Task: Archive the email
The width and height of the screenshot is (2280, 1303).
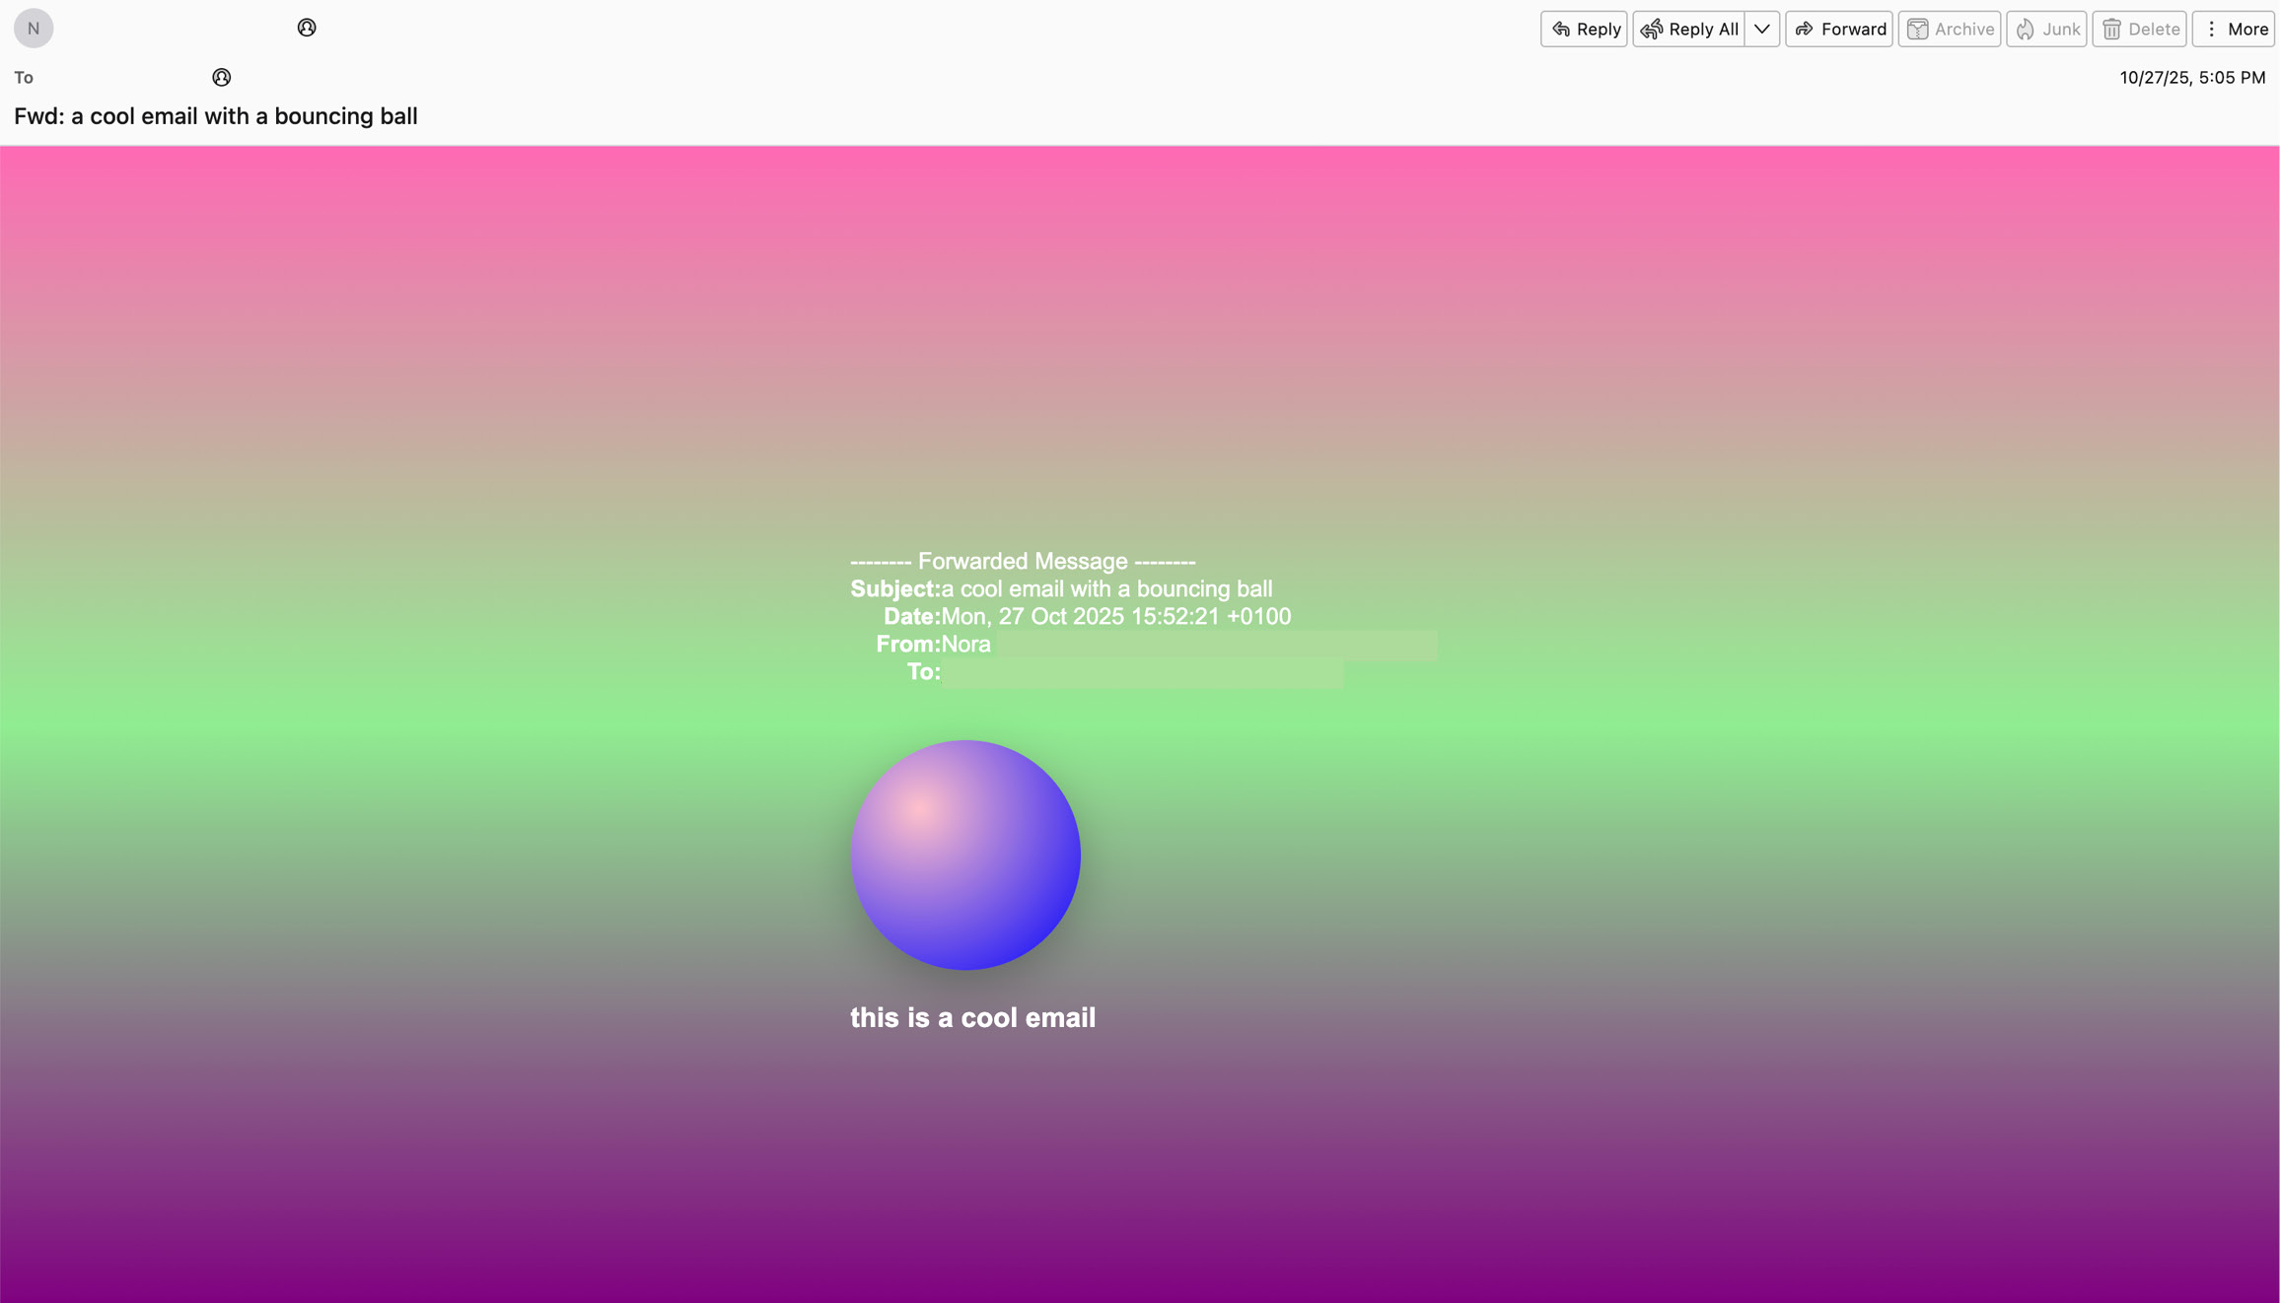Action: pyautogui.click(x=1949, y=29)
